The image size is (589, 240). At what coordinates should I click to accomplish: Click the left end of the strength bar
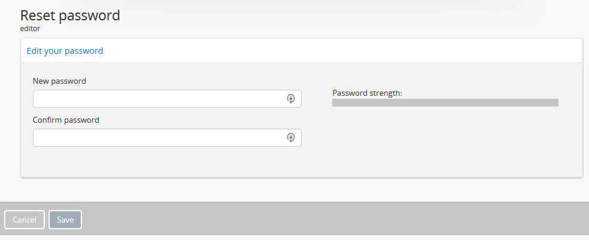point(335,103)
